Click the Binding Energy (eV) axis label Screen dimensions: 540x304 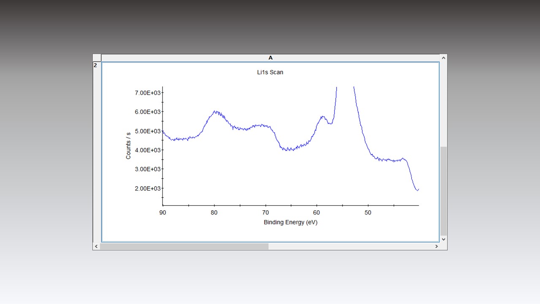point(290,222)
